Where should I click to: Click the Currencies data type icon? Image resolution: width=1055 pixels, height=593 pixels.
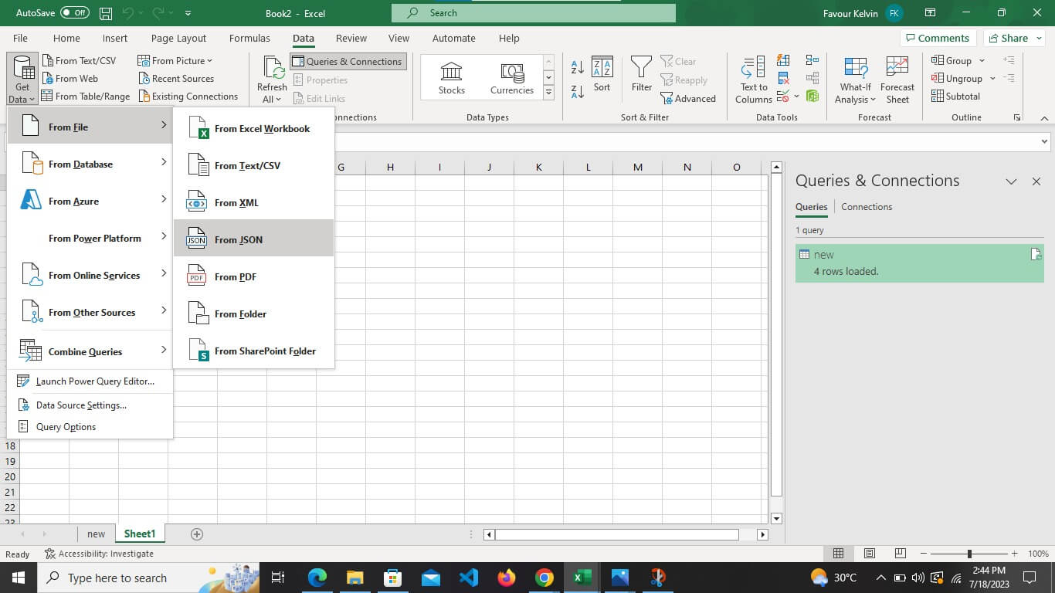pyautogui.click(x=511, y=78)
